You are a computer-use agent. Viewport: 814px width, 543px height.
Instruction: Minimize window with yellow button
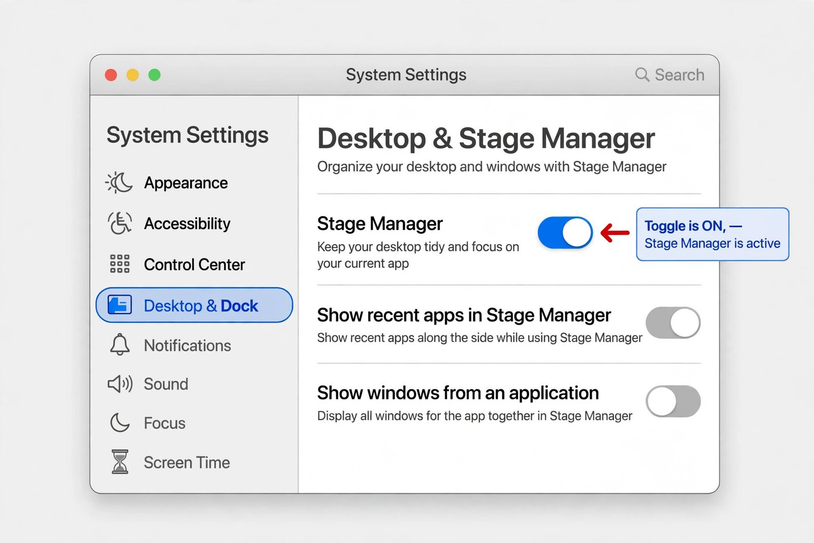click(133, 75)
